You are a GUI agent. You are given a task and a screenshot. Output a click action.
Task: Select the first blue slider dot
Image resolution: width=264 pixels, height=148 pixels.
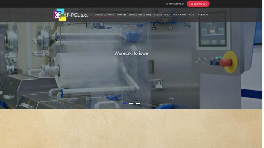124,104
